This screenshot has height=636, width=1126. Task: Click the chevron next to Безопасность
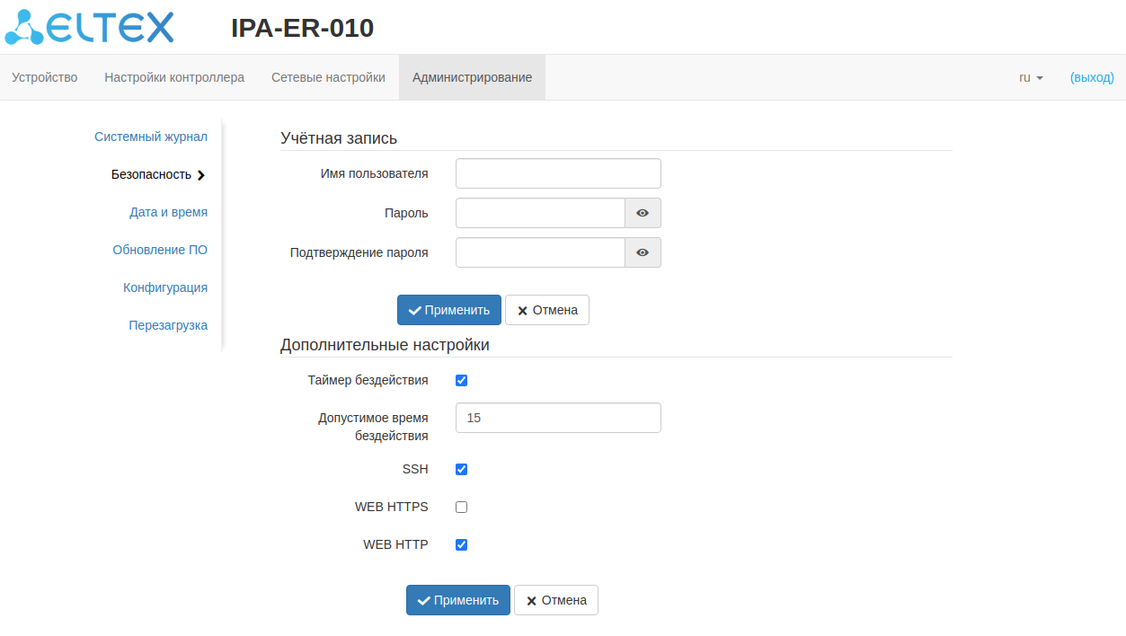point(201,175)
